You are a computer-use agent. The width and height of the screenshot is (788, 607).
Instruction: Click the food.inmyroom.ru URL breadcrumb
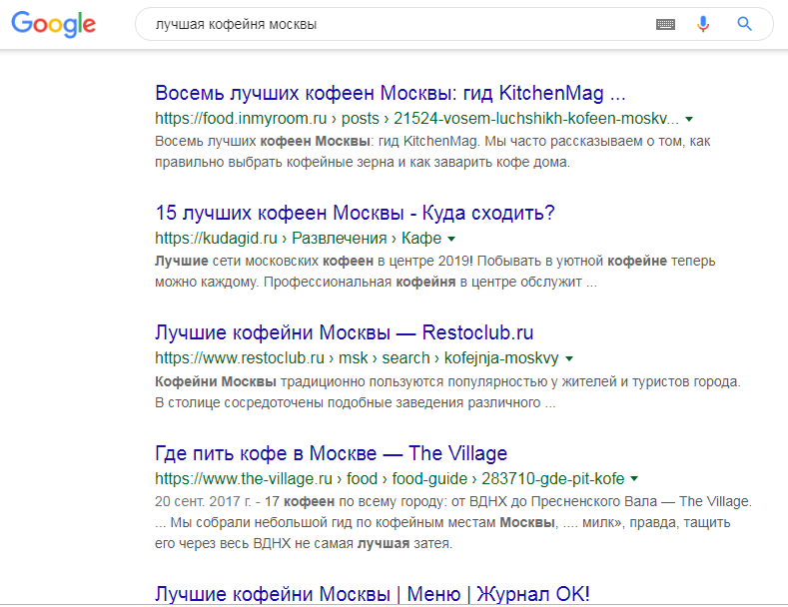point(416,119)
